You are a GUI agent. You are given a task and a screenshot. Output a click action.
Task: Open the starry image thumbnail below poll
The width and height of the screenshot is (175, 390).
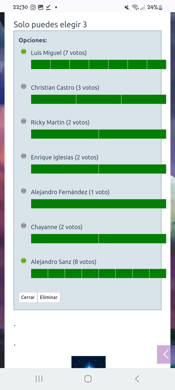tap(88, 362)
